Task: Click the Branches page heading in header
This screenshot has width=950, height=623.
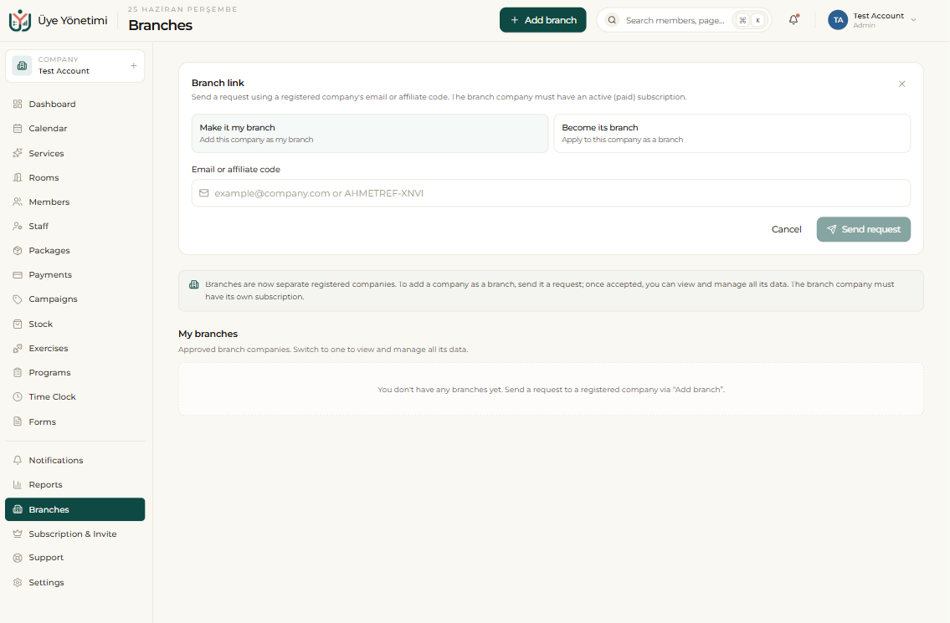Action: [161, 25]
